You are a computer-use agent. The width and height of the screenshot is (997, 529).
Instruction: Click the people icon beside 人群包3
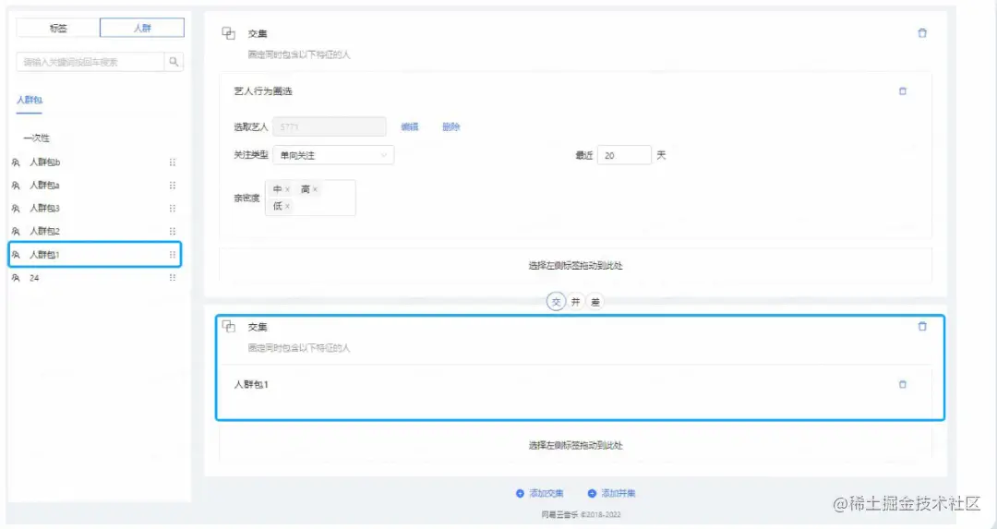pyautogui.click(x=16, y=208)
